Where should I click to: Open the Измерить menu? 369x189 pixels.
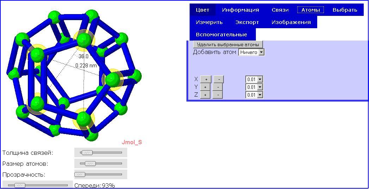pos(209,22)
